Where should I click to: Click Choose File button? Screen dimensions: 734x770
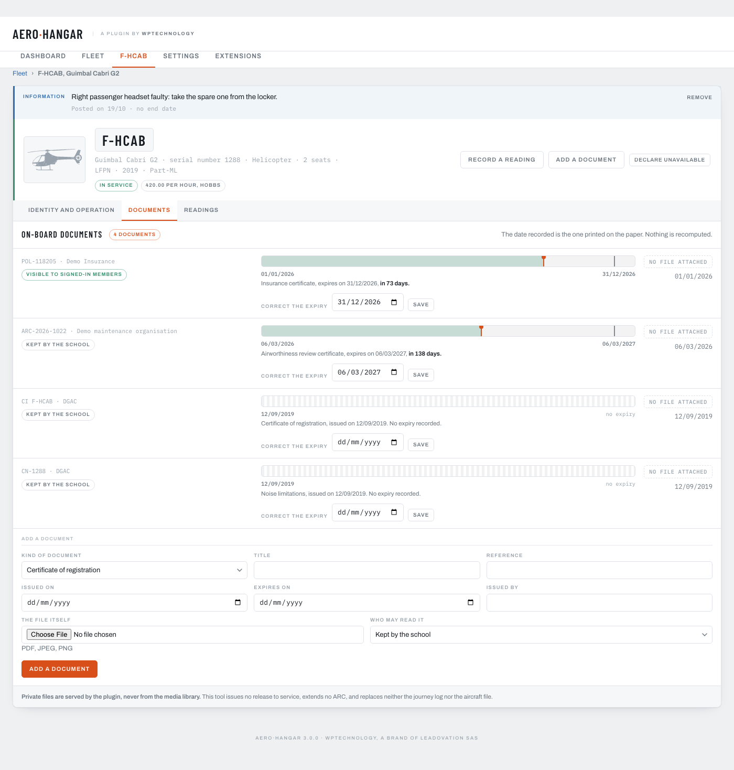tap(49, 635)
